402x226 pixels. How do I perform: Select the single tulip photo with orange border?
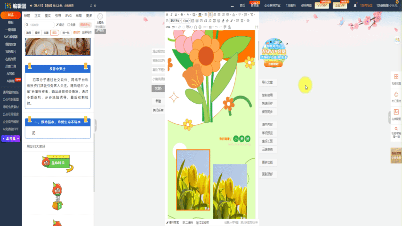coord(193,180)
